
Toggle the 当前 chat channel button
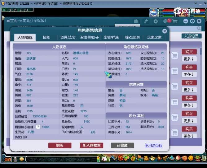pyautogui.click(x=8, y=159)
